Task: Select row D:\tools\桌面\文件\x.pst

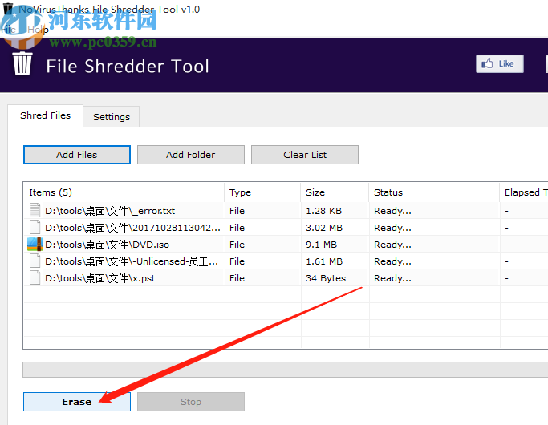Action: coord(286,278)
